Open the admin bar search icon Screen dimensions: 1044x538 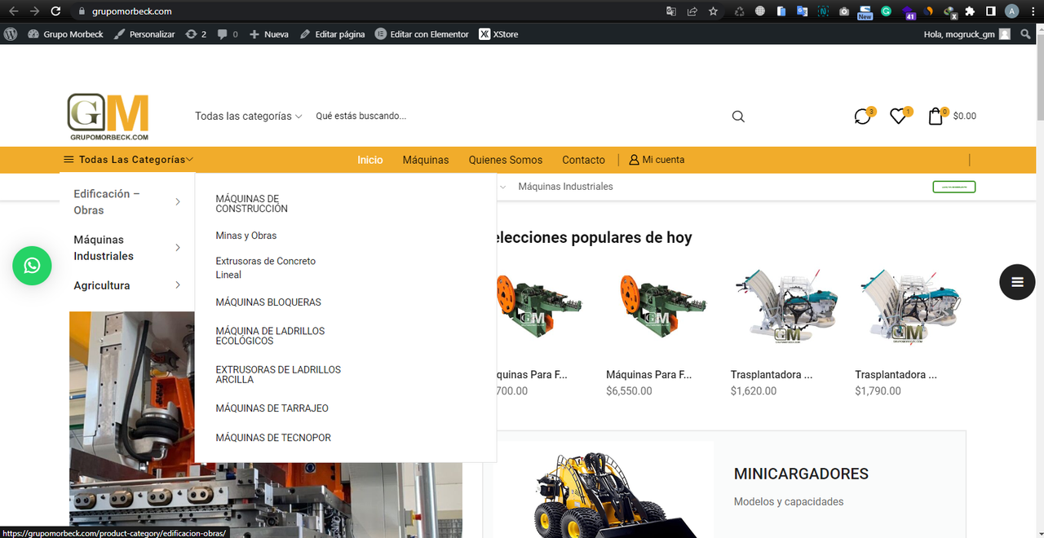(1026, 34)
